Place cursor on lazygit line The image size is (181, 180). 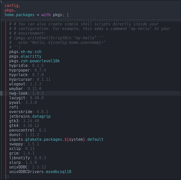coord(27,98)
